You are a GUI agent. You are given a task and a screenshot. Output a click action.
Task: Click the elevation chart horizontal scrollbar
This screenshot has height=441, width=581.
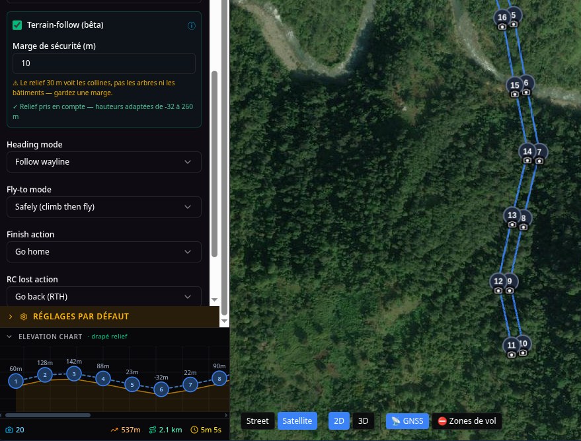(x=48, y=415)
